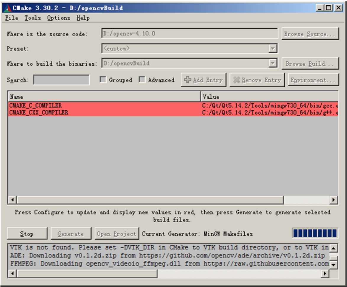Click the Browse Source button
The width and height of the screenshot is (347, 287).
point(310,34)
